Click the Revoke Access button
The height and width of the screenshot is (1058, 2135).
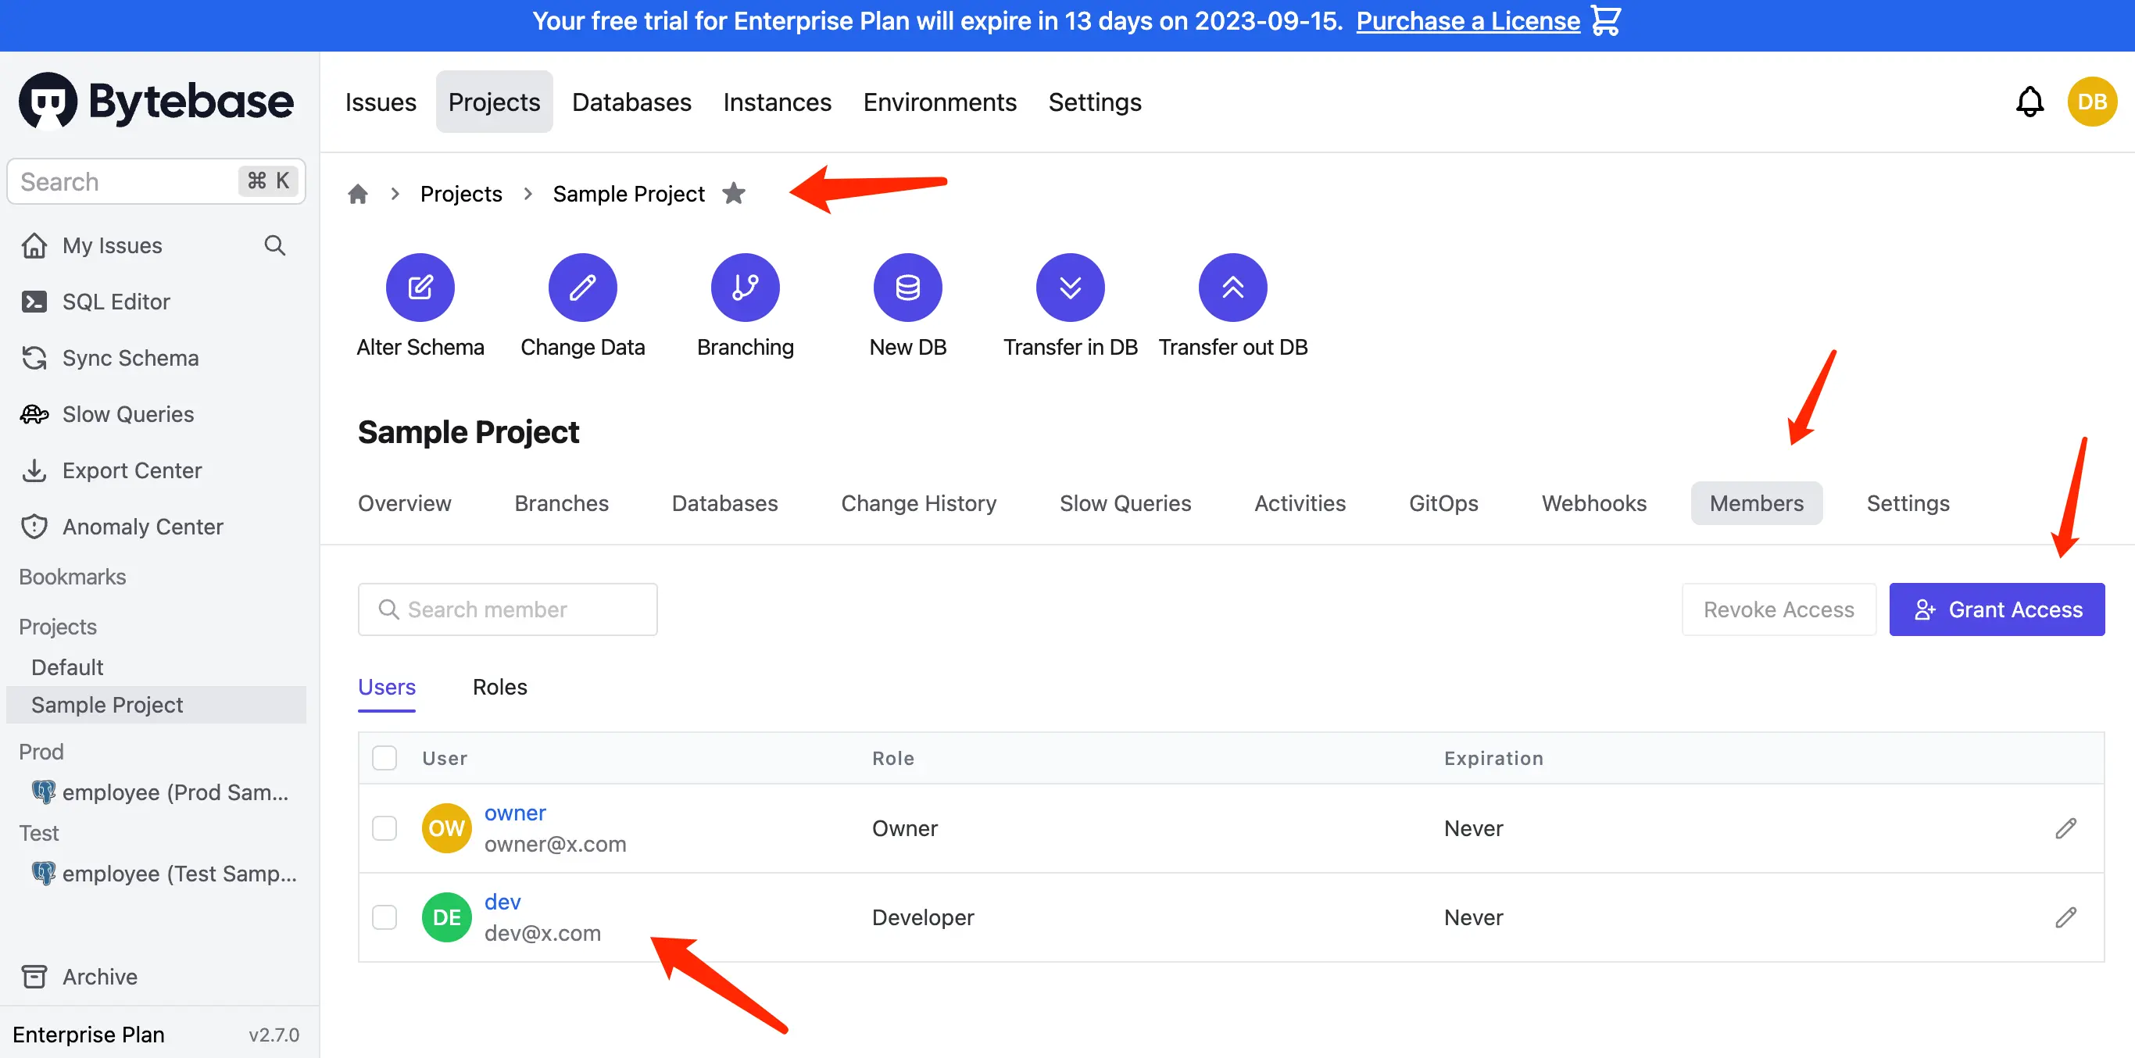pos(1779,609)
